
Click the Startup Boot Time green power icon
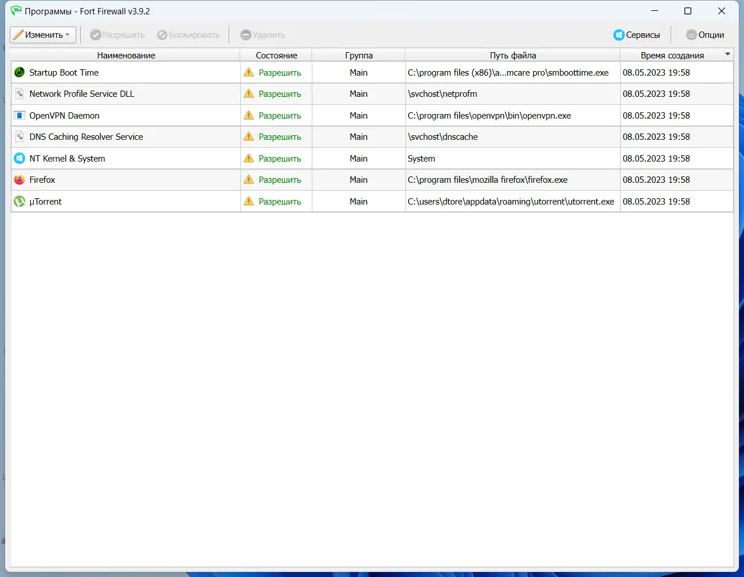(19, 72)
